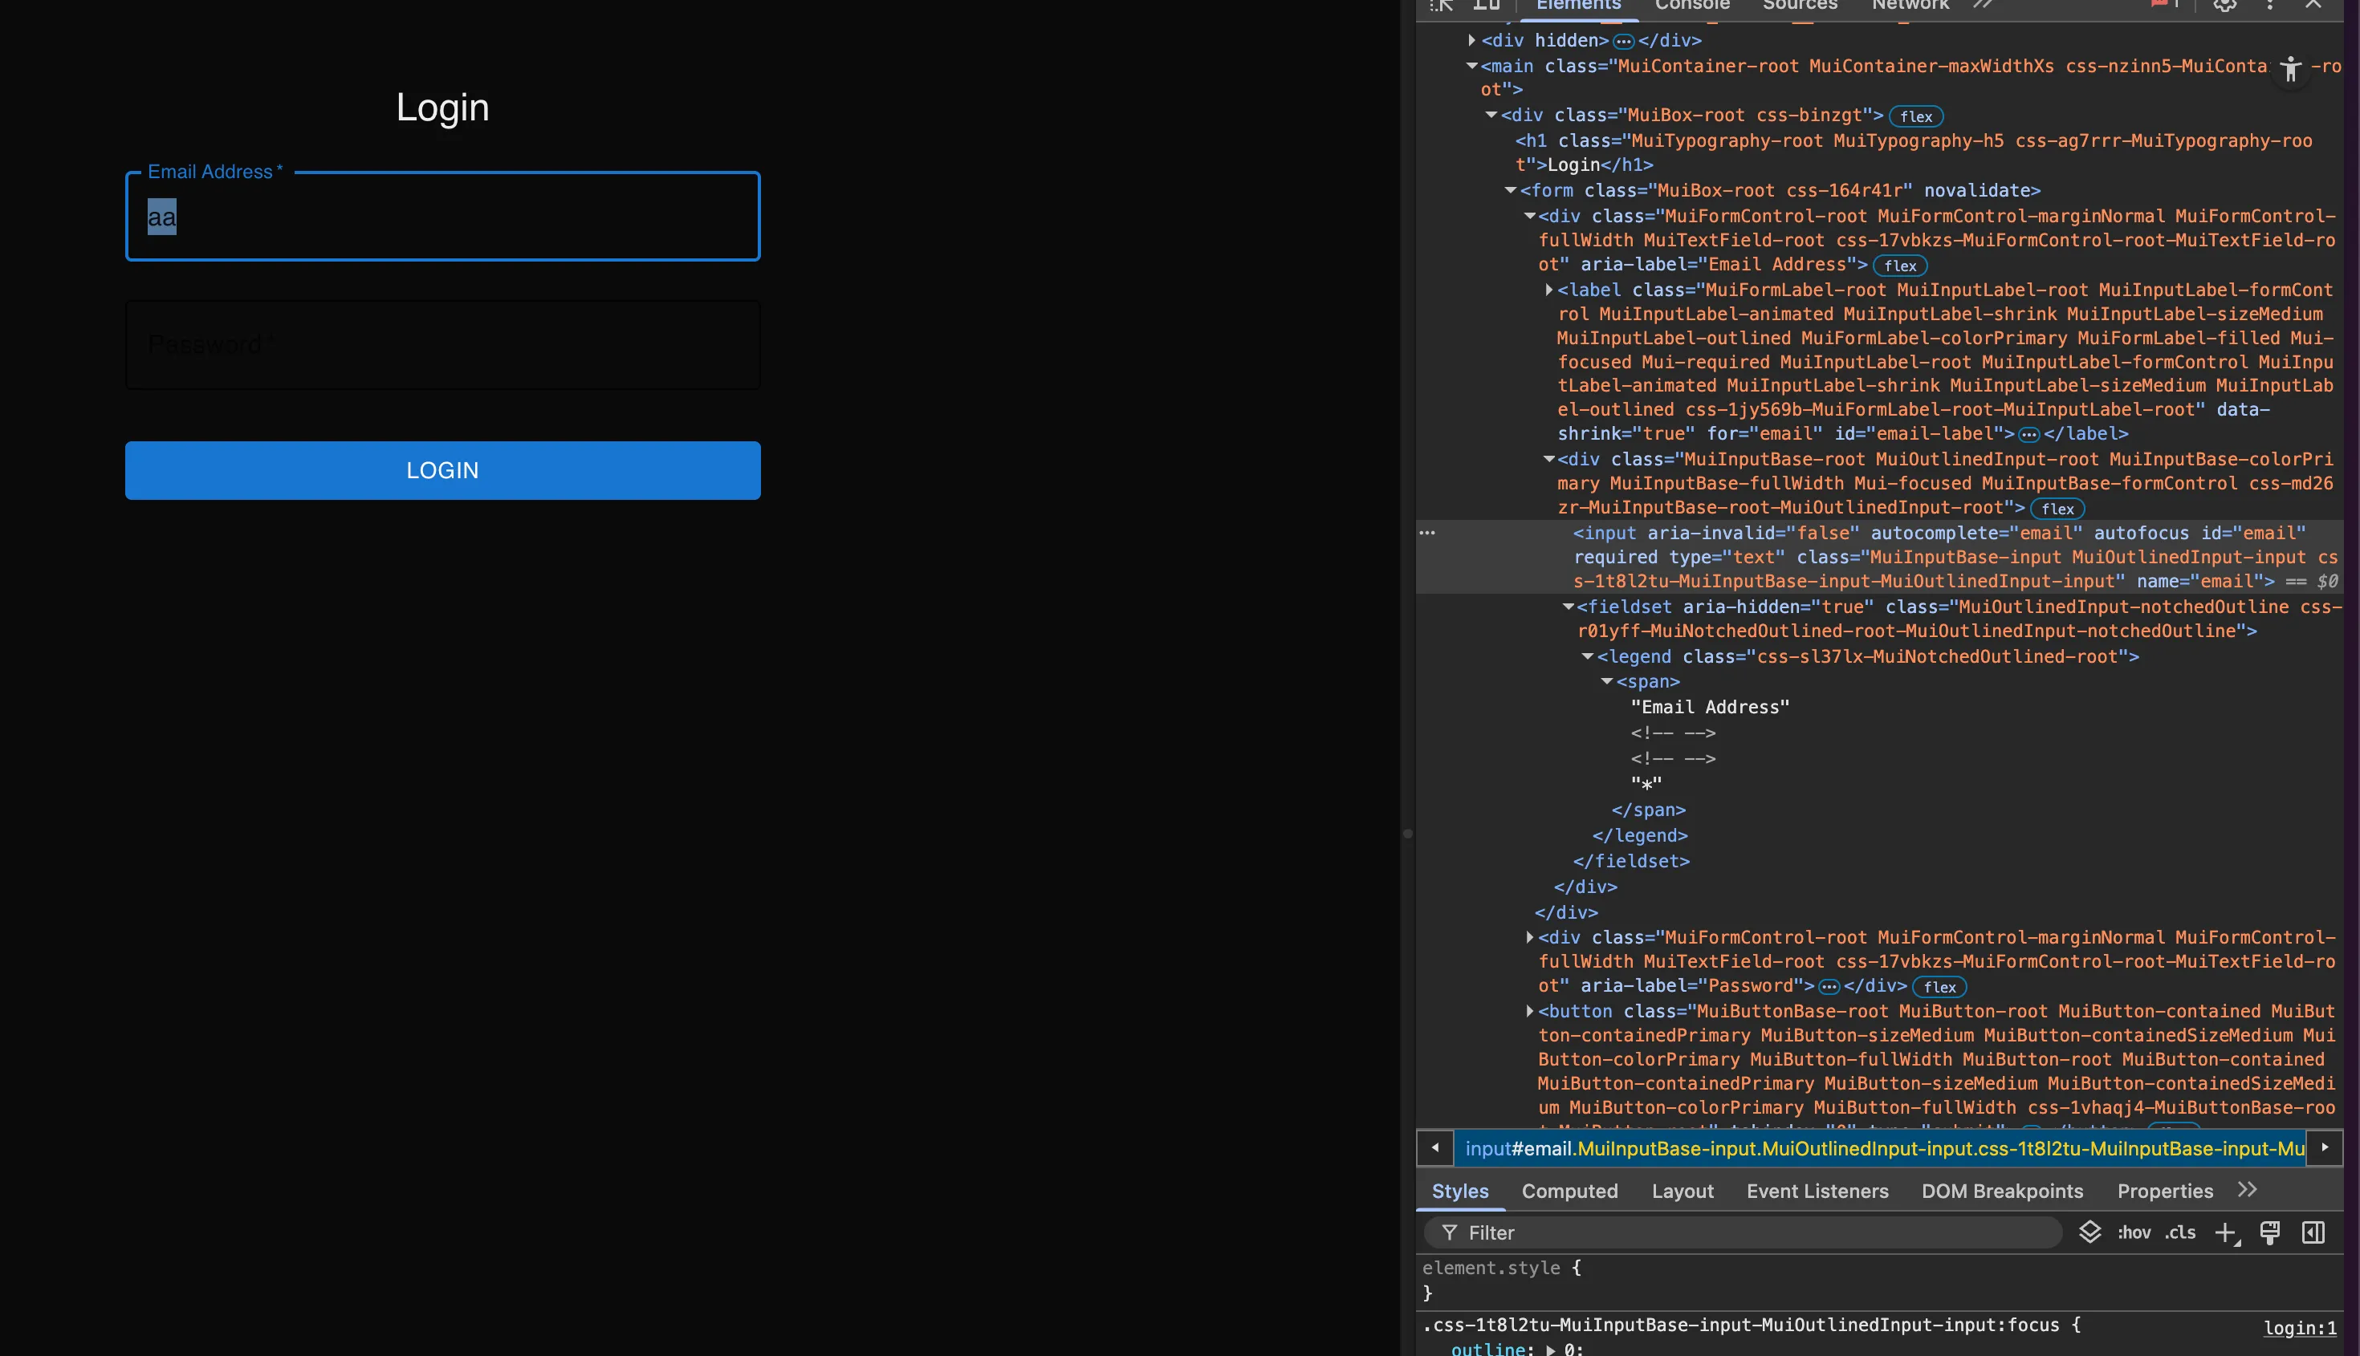Toggle the .cls element classes panel
The width and height of the screenshot is (2360, 1356).
click(x=2180, y=1232)
